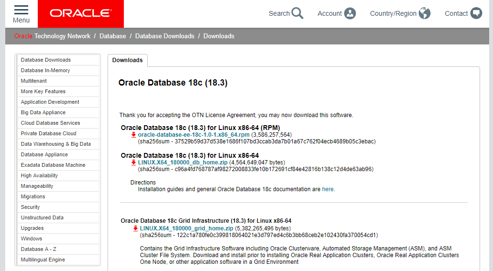Viewport: 493px width, 271px height.
Task: Click the Country/Region globe icon
Action: click(425, 13)
